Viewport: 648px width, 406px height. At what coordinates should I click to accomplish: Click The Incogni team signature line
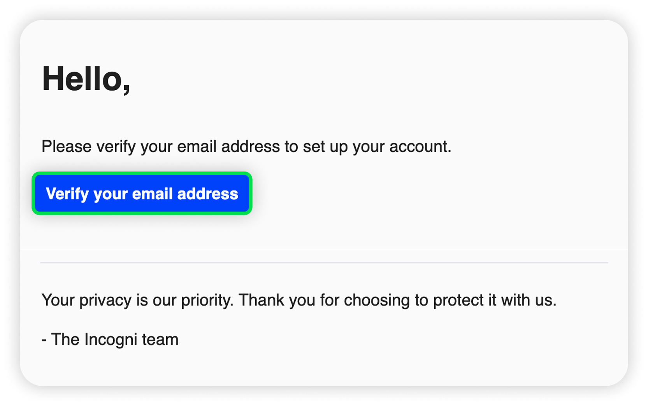[110, 339]
